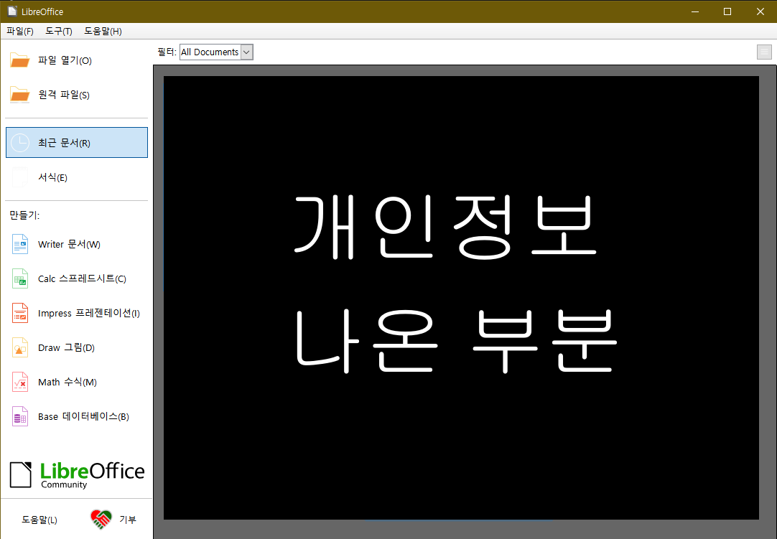Click the Impress presentation icon

(20, 313)
